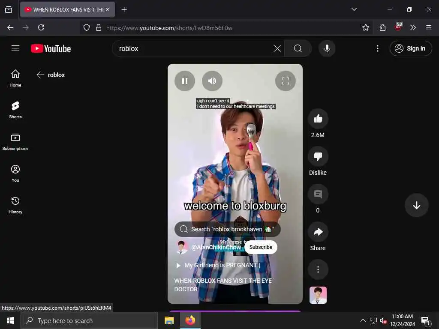The image size is (439, 329).
Task: View site security padlock info
Action: tap(99, 28)
